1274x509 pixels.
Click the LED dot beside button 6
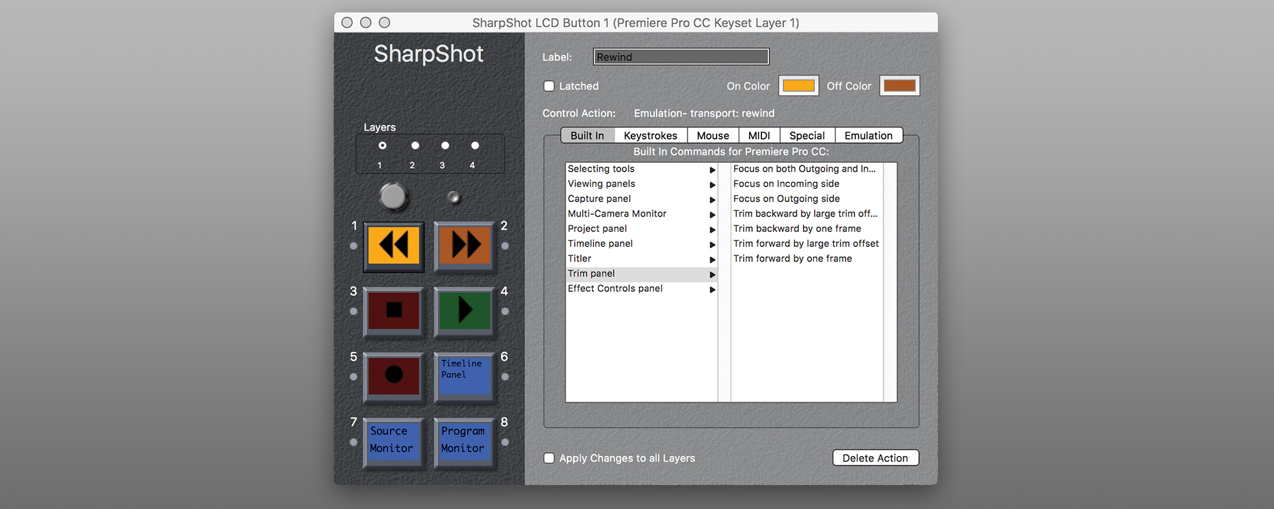click(x=505, y=377)
